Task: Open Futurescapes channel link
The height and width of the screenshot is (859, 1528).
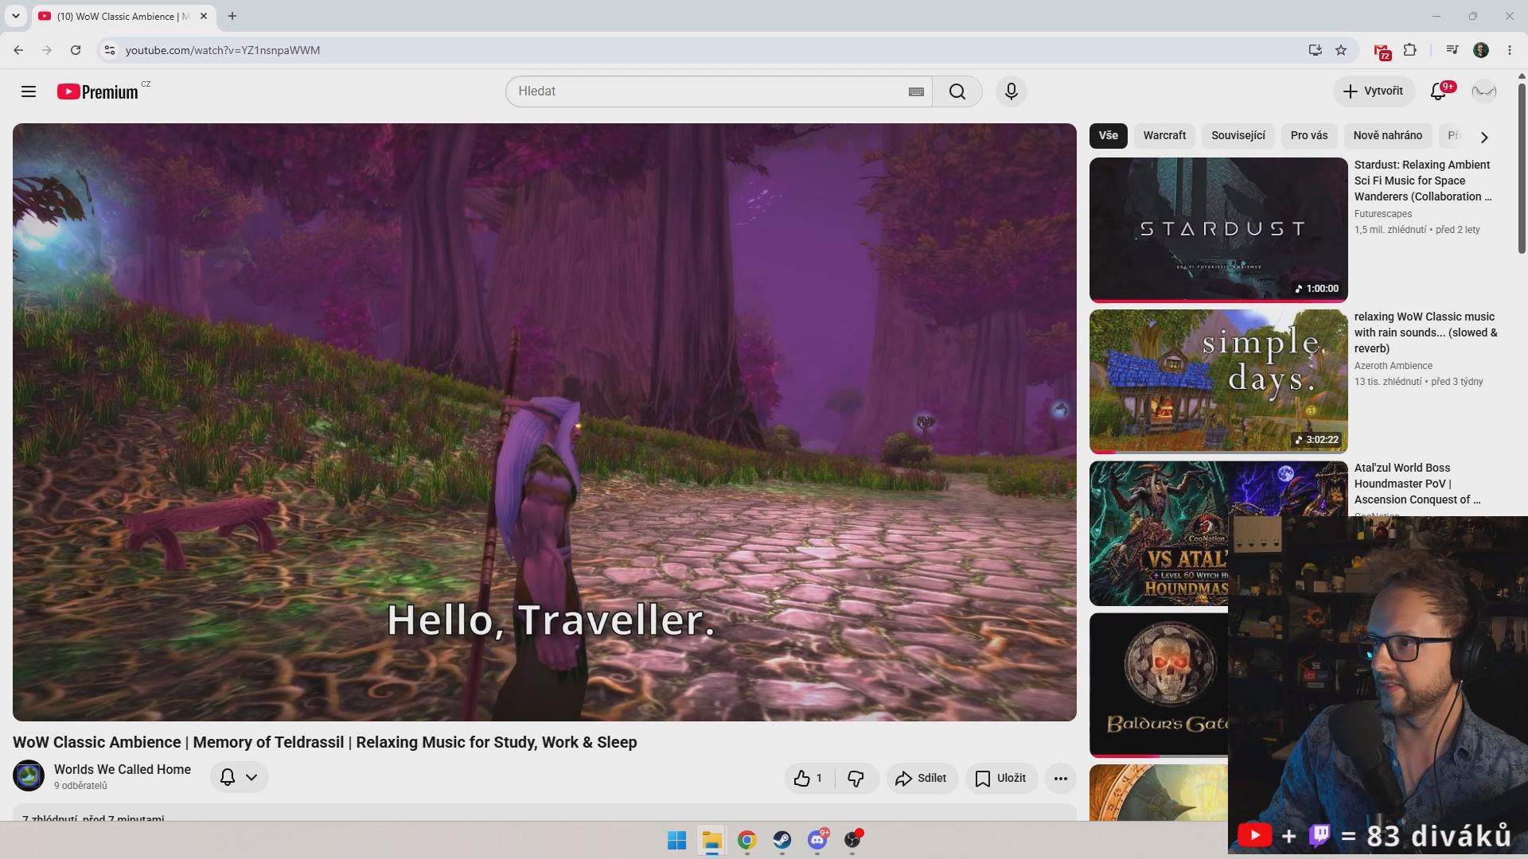Action: click(x=1383, y=214)
